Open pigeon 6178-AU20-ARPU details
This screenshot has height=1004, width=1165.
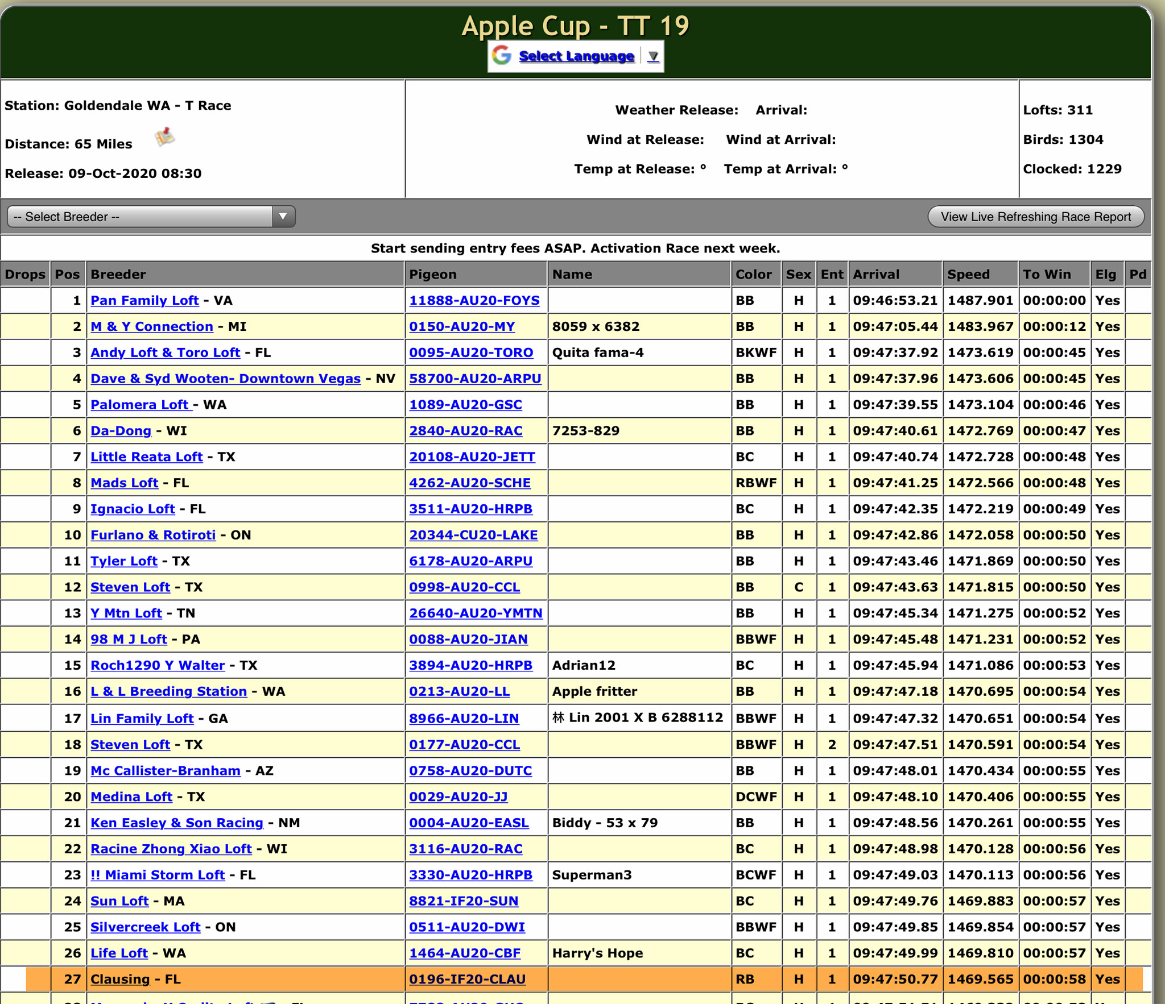[470, 562]
